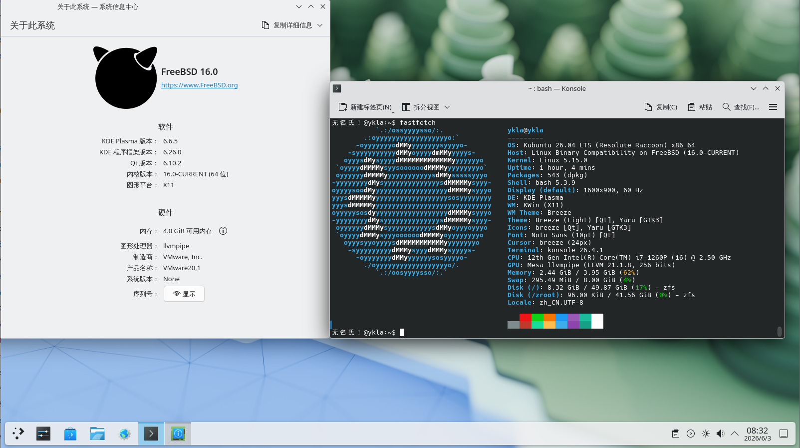800x448 pixels.
Task: Reveal the serial number with the 显示 button
Action: coord(184,294)
